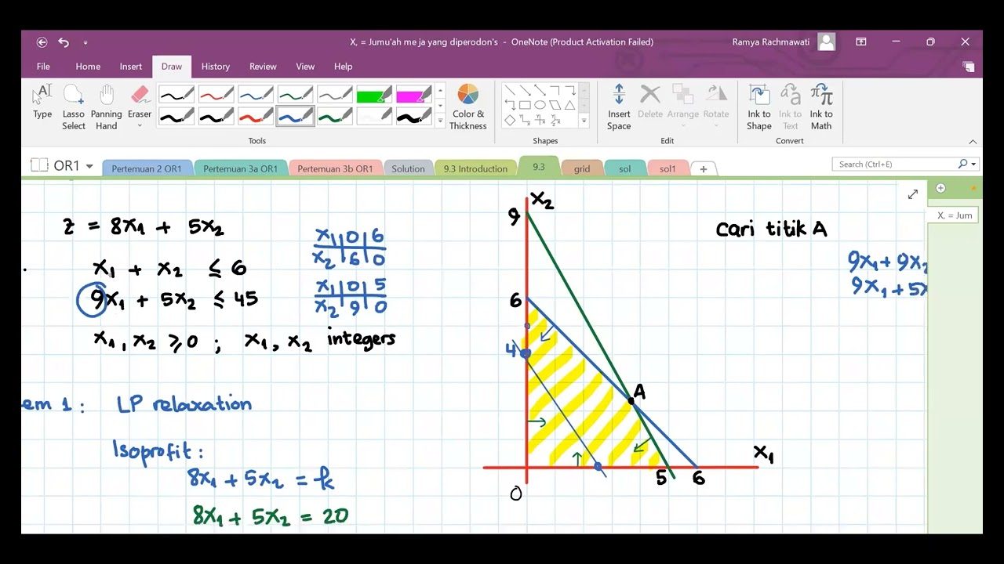Click Insert Space button

619,107
